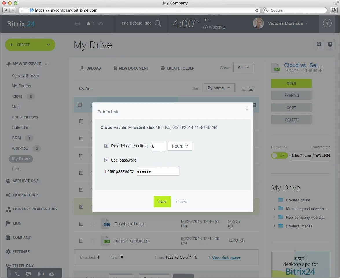Click the working status record icon
This screenshot has height=278, width=340.
coord(205,27)
